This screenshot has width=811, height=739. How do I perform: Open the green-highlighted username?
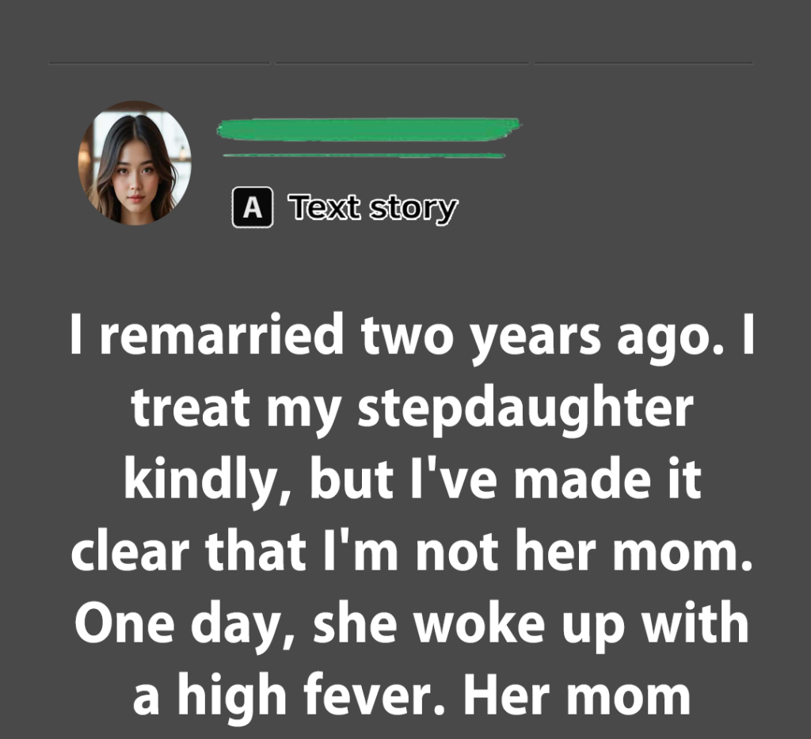click(368, 128)
